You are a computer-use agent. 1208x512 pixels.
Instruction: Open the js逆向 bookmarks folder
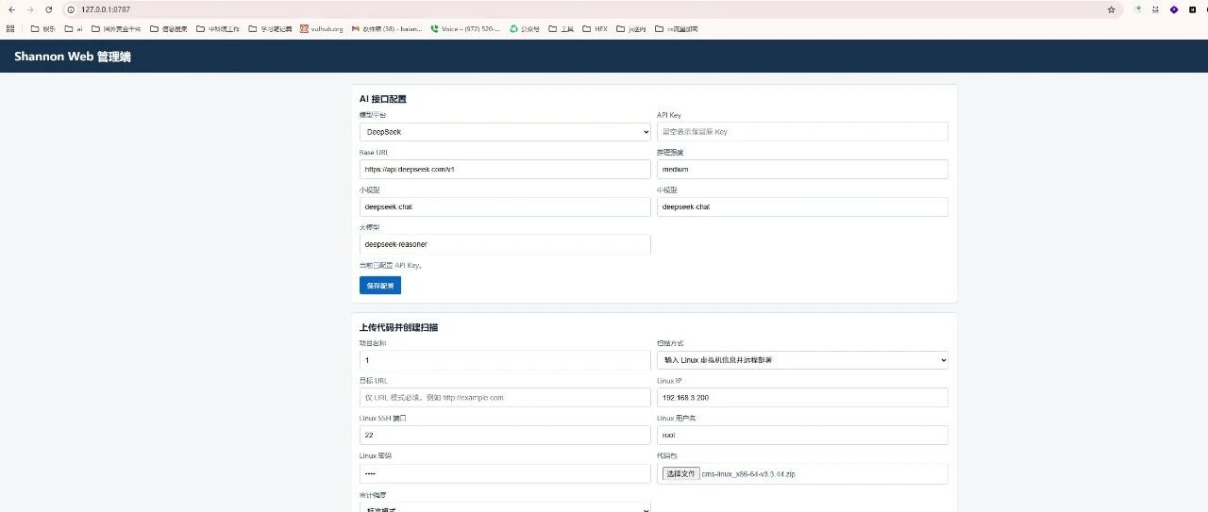[x=632, y=28]
